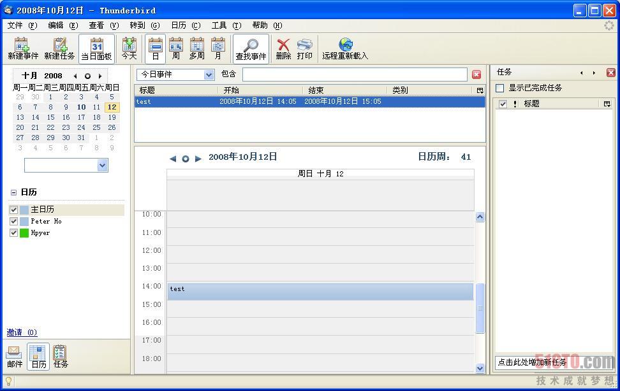Jump to today with 今天 button
This screenshot has width=620, height=391.
129,48
